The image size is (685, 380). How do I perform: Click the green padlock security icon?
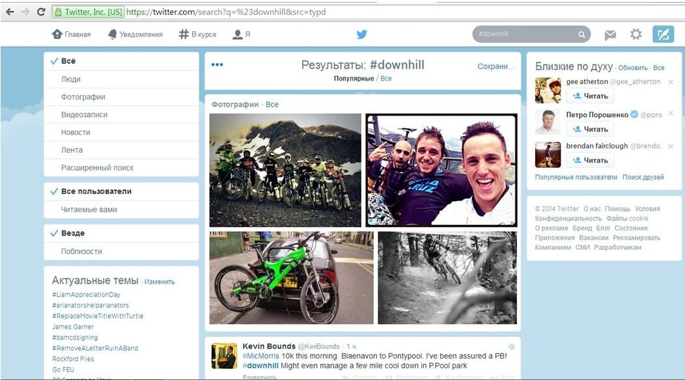(58, 12)
